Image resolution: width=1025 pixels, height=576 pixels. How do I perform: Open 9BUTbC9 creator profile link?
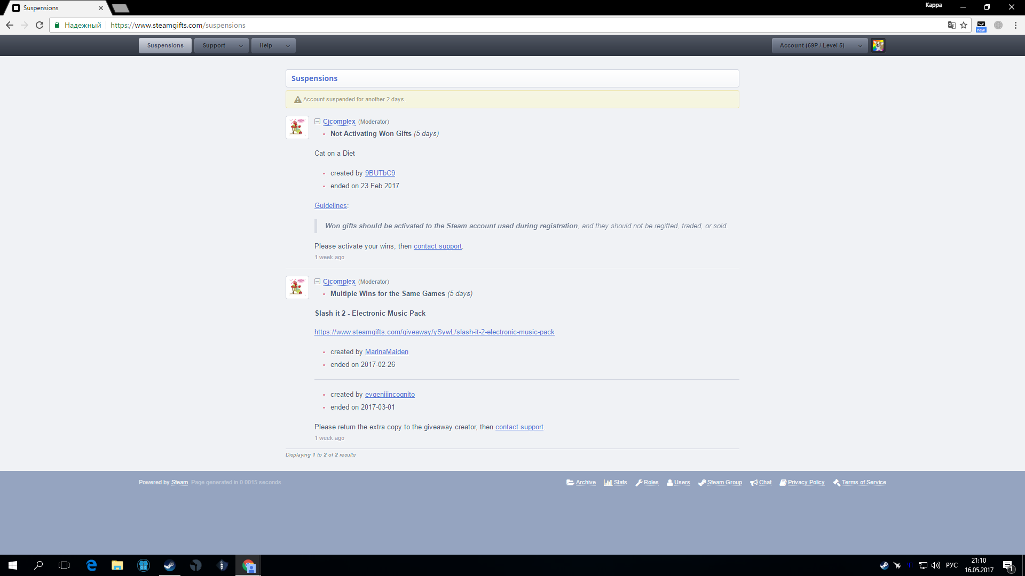click(x=380, y=173)
